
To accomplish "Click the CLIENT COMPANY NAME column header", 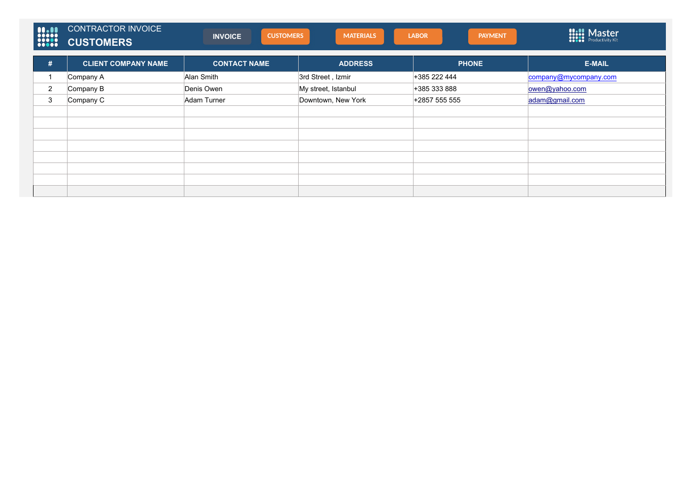I will 126,64.
